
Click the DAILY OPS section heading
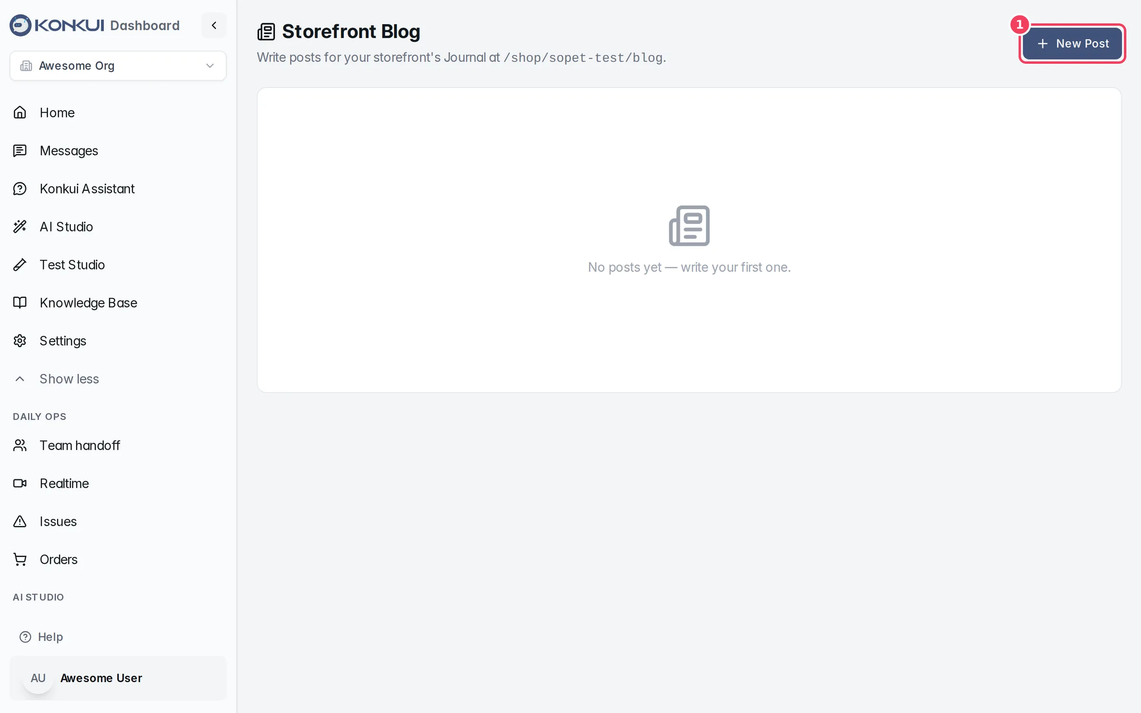tap(39, 416)
